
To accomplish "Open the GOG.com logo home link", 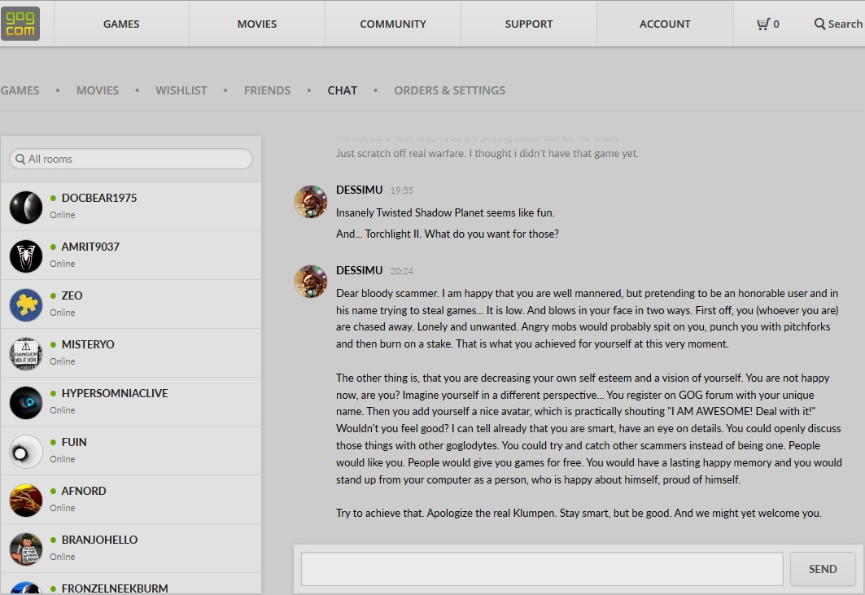I will (20, 24).
